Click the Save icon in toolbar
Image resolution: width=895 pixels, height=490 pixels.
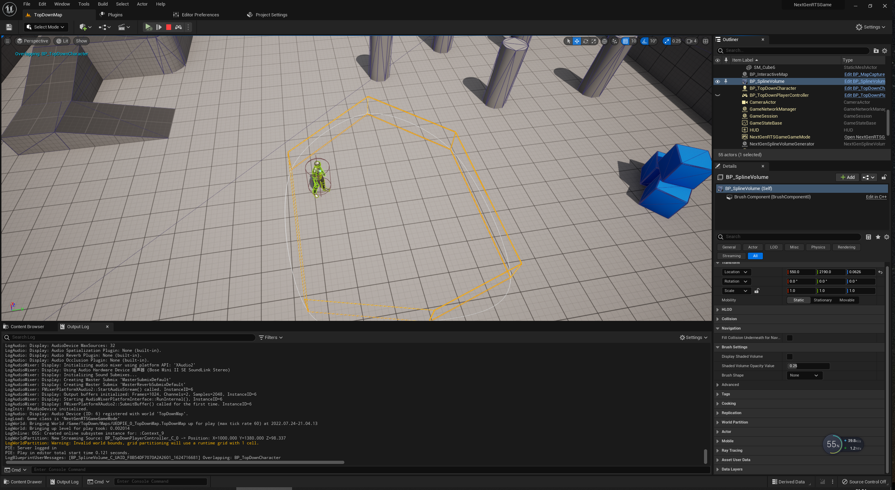[x=9, y=27]
